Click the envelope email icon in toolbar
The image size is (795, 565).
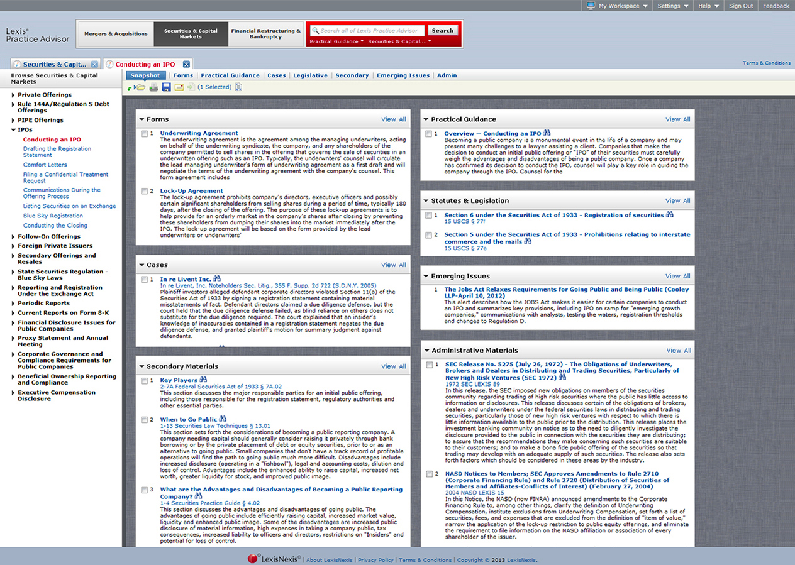click(x=179, y=87)
